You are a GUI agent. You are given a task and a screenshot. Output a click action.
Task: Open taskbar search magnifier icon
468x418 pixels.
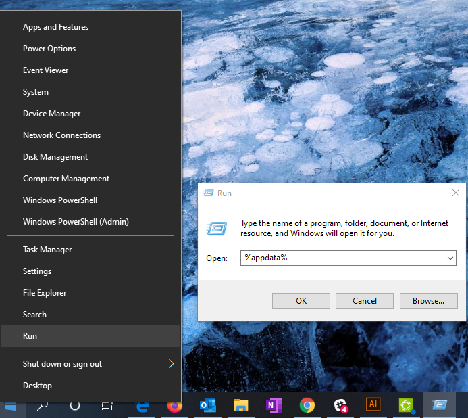[43, 406]
